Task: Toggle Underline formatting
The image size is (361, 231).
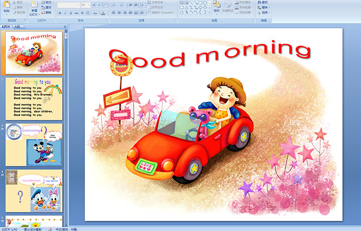Action: [x=71, y=13]
